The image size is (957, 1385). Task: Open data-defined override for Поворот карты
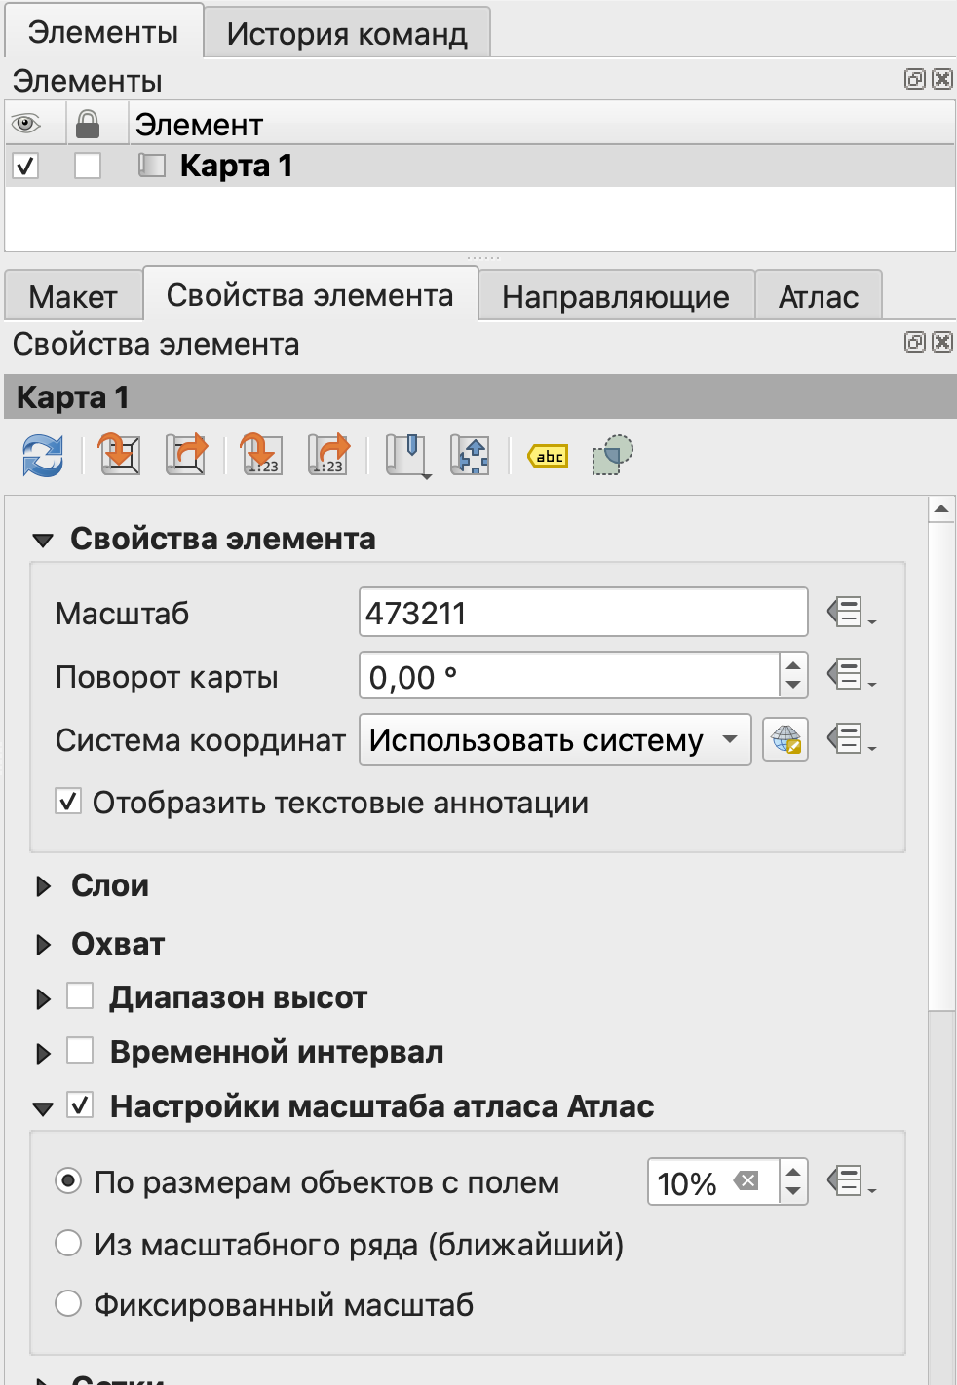(x=850, y=675)
